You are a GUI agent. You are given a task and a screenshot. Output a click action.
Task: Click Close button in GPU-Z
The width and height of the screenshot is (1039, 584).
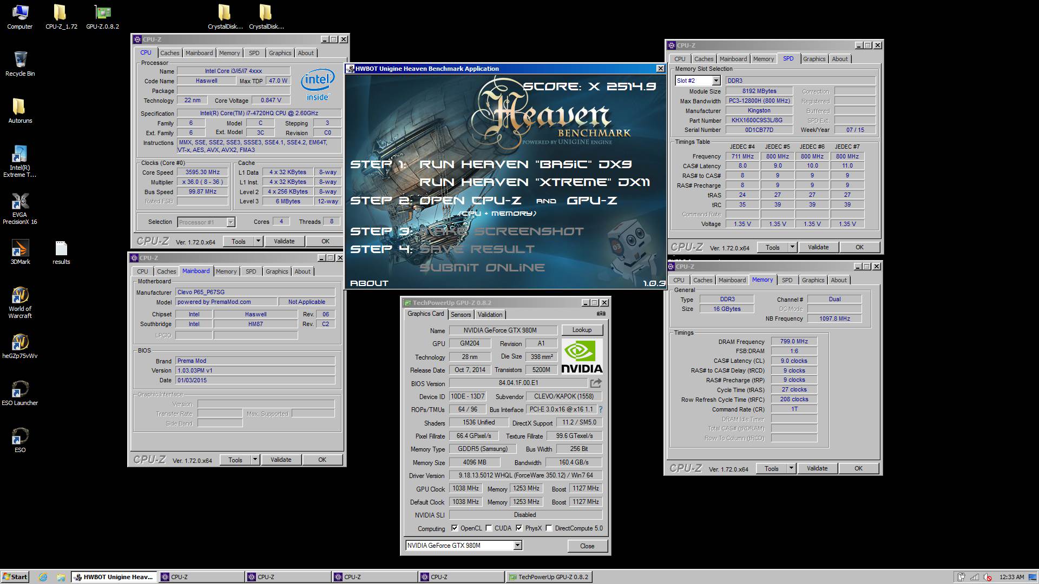[x=587, y=546]
